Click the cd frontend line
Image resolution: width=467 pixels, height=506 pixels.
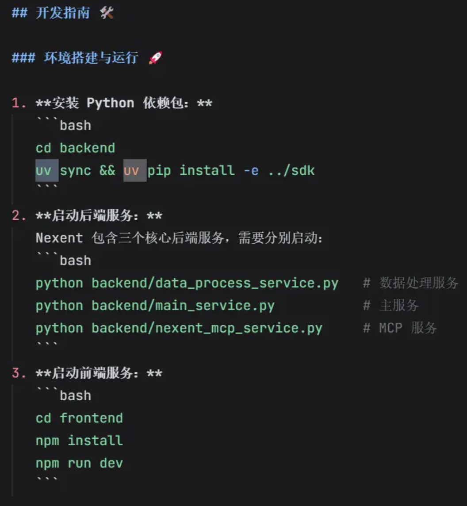tap(79, 418)
